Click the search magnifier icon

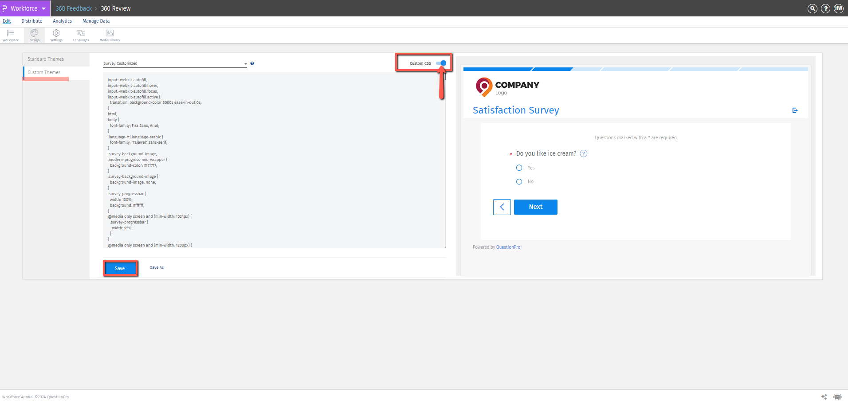[812, 8]
